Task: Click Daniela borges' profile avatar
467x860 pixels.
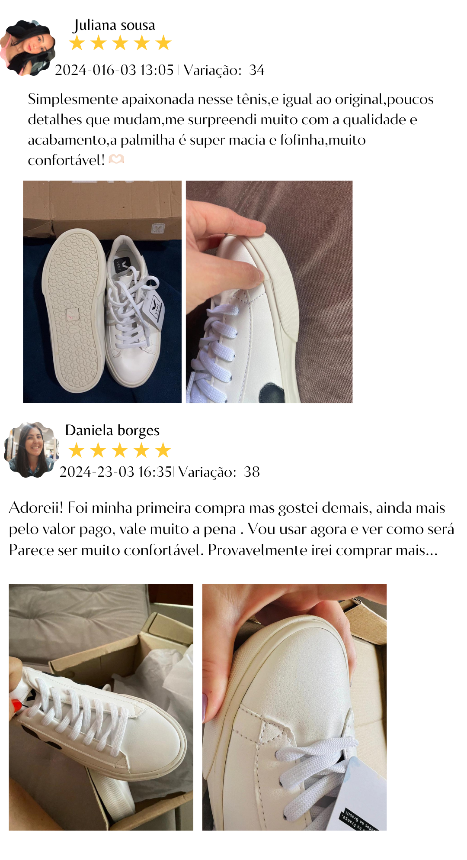Action: tap(31, 450)
